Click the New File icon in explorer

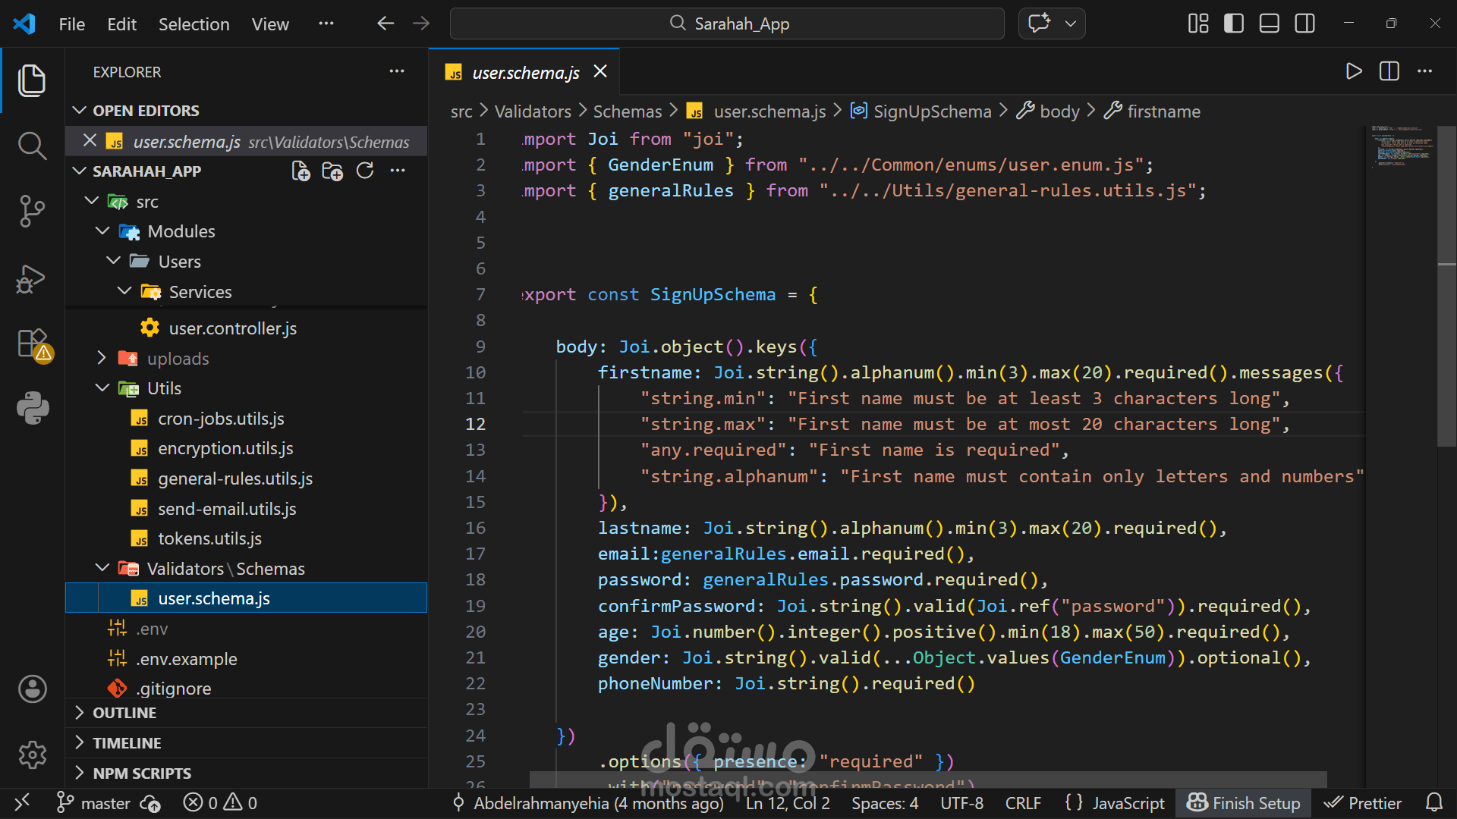[x=301, y=171]
